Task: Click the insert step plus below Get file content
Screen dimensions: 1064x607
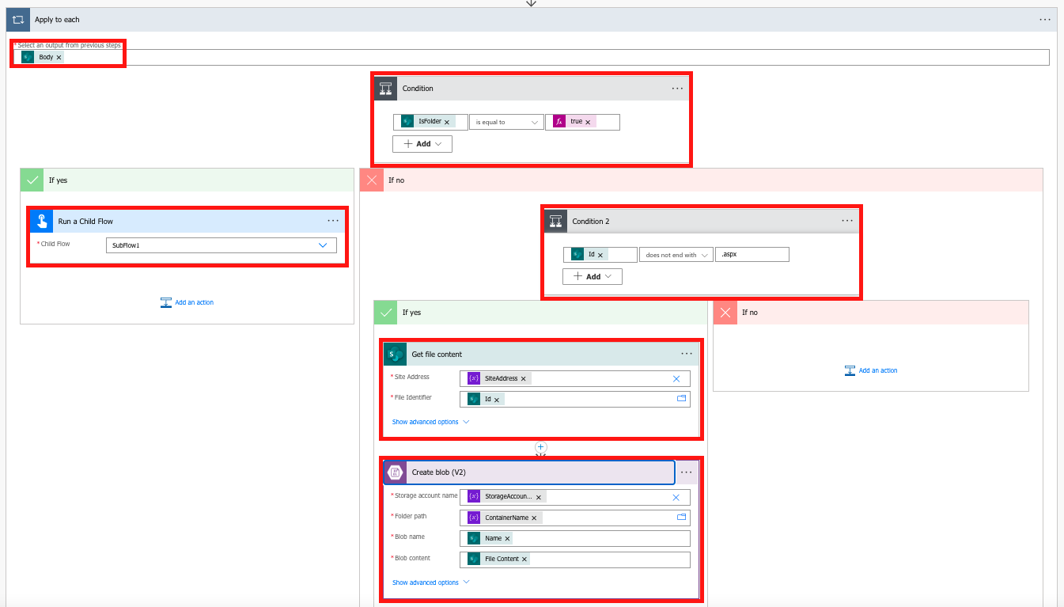Action: (540, 446)
